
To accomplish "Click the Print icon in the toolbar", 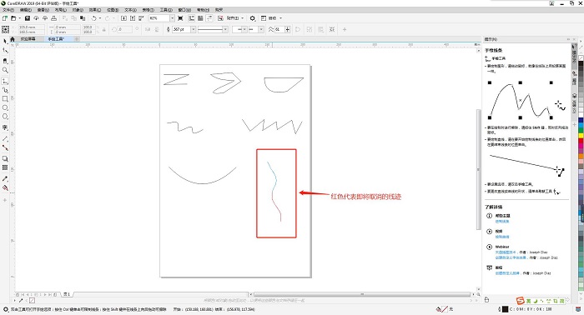I will (x=53, y=18).
